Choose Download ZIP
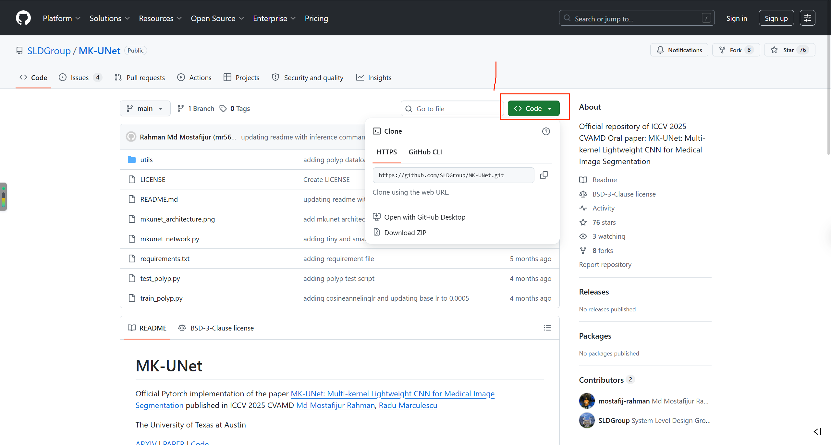 (x=405, y=233)
